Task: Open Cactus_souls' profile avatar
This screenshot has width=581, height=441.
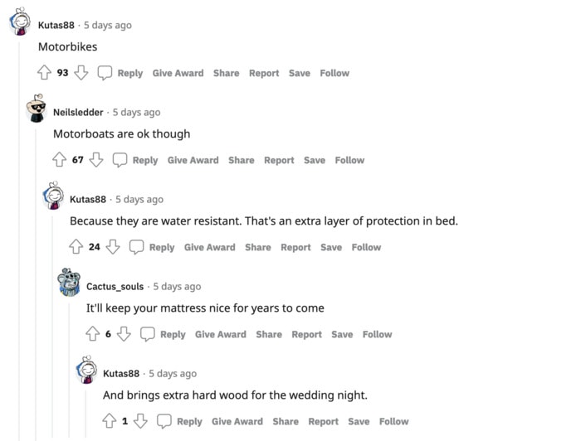Action: tap(69, 283)
